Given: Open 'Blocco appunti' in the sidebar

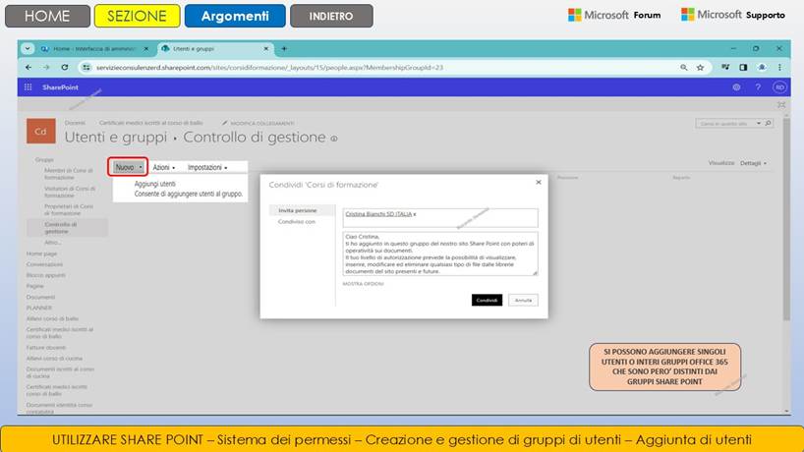Looking at the screenshot, I should [45, 275].
